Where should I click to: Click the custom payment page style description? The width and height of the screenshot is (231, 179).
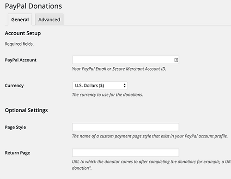click(150, 136)
